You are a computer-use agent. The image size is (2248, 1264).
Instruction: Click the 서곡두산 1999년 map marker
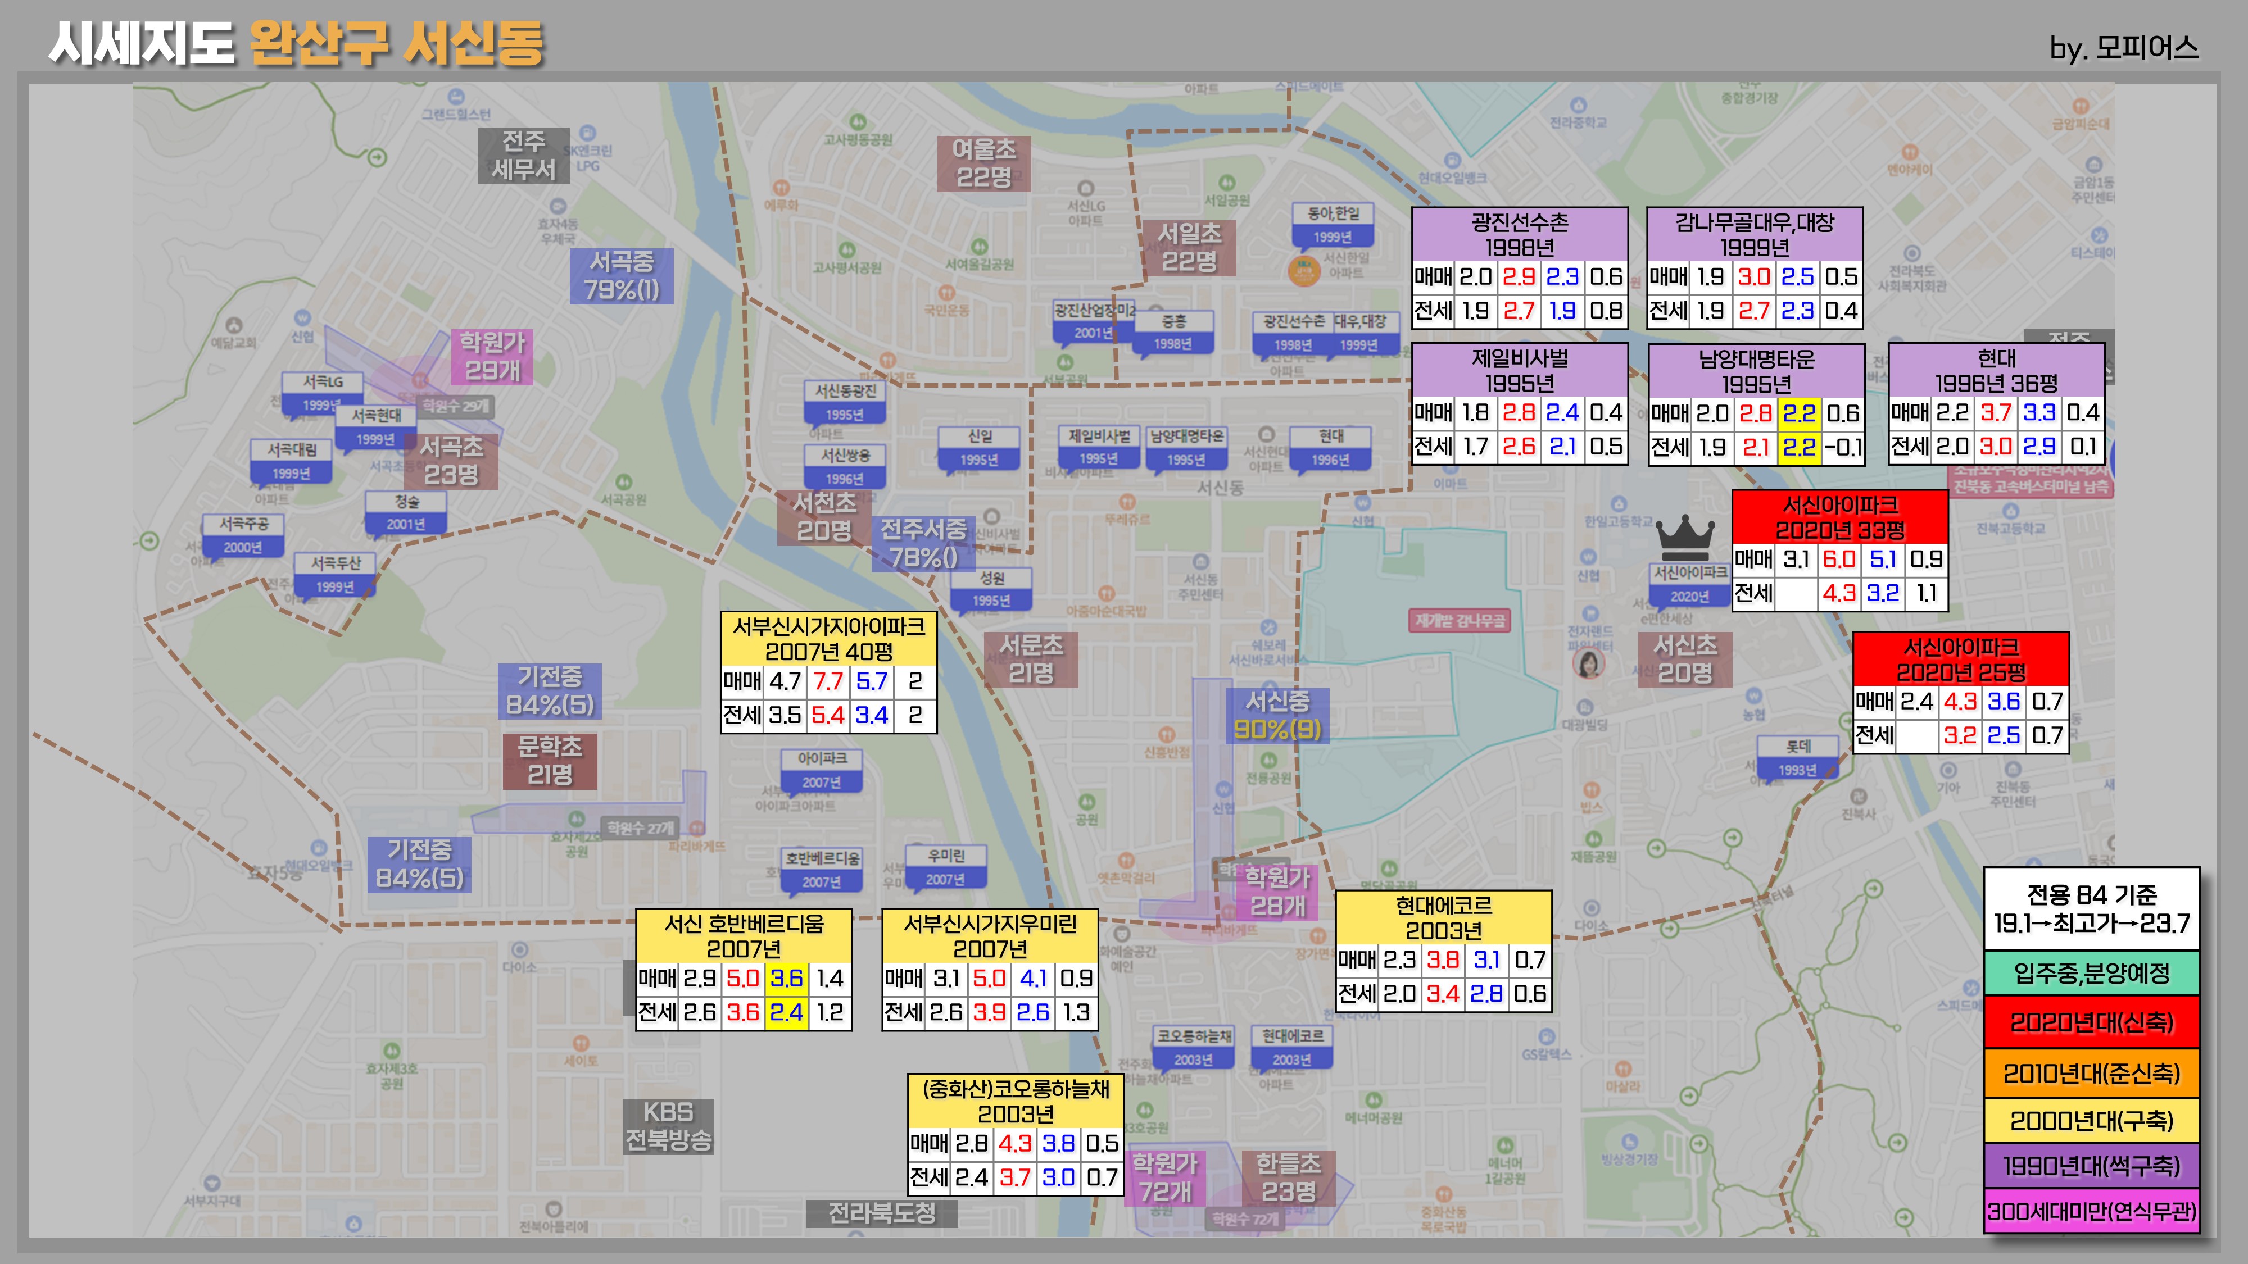[x=335, y=574]
